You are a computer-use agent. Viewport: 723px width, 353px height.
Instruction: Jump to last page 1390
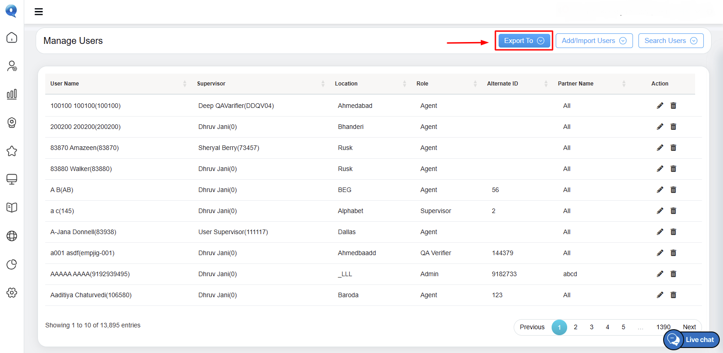click(663, 327)
